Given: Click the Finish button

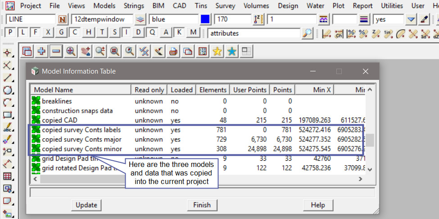Looking at the screenshot, I should click(202, 205).
